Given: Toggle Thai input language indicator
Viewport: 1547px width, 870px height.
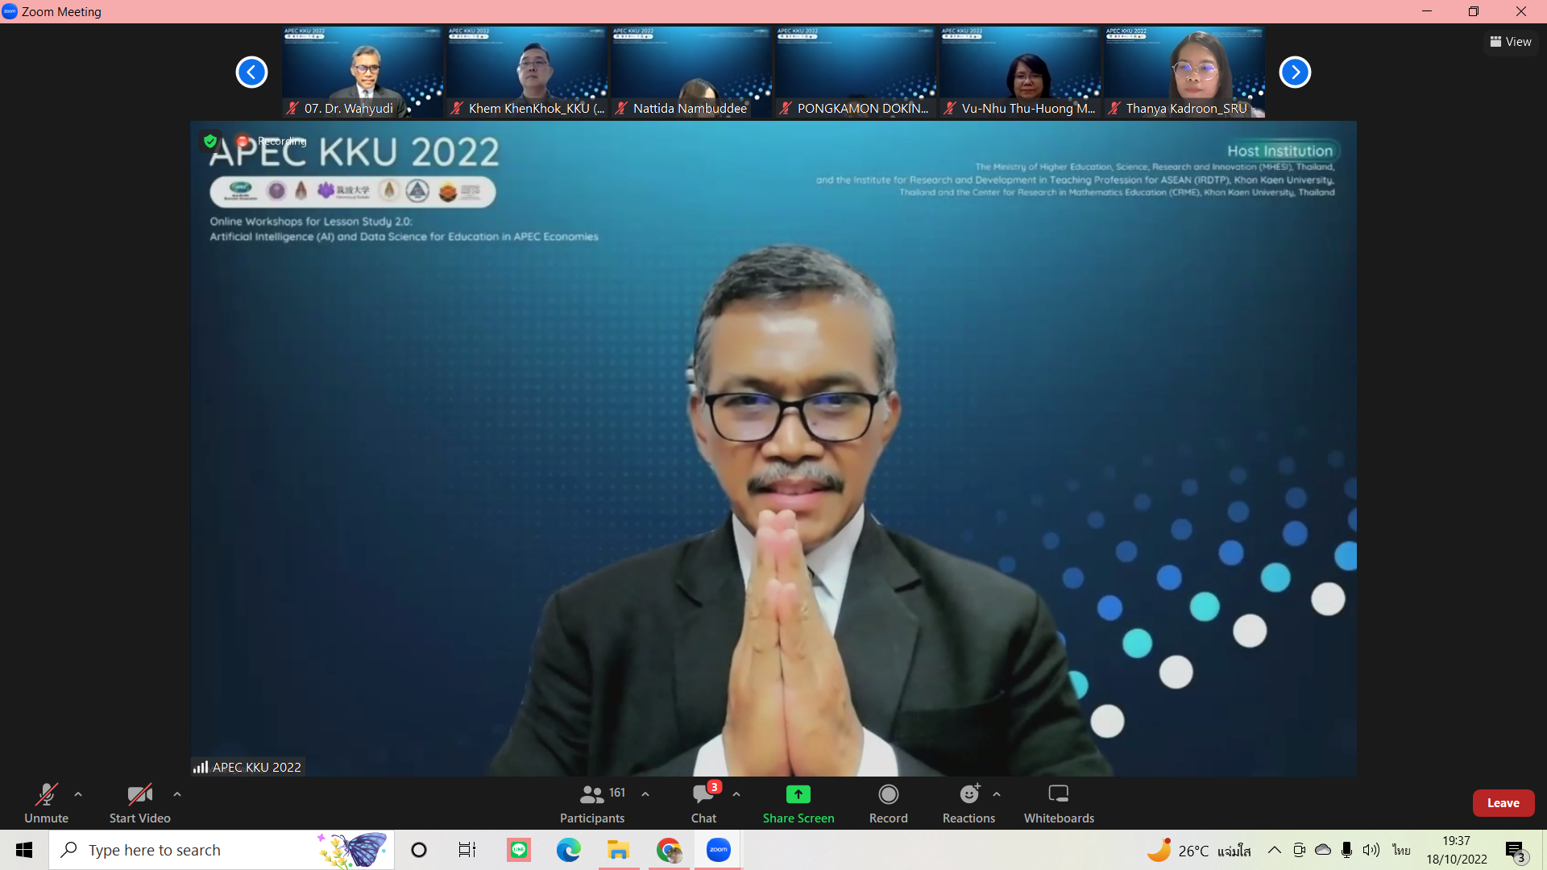Looking at the screenshot, I should click(1401, 850).
